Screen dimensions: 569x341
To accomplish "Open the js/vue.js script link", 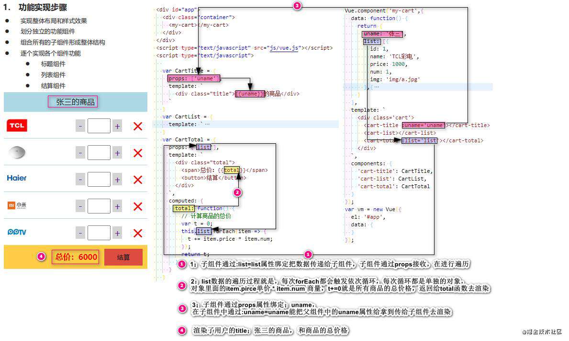I will pos(284,48).
